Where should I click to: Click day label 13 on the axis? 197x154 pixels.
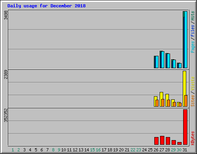click(x=81, y=150)
